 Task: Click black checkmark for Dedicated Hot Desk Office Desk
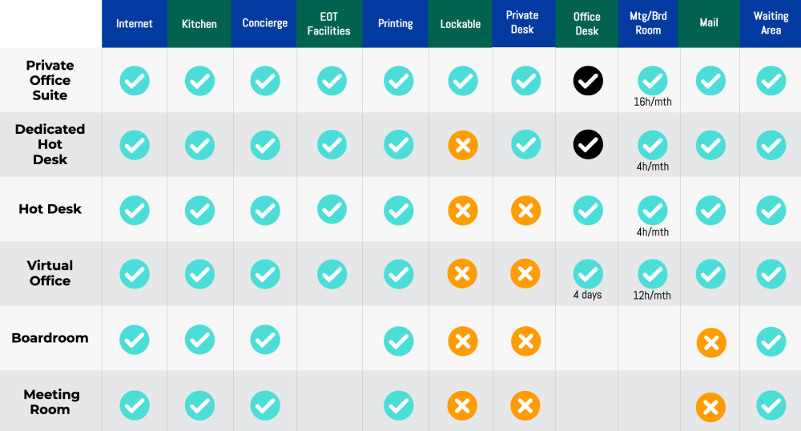click(x=588, y=144)
